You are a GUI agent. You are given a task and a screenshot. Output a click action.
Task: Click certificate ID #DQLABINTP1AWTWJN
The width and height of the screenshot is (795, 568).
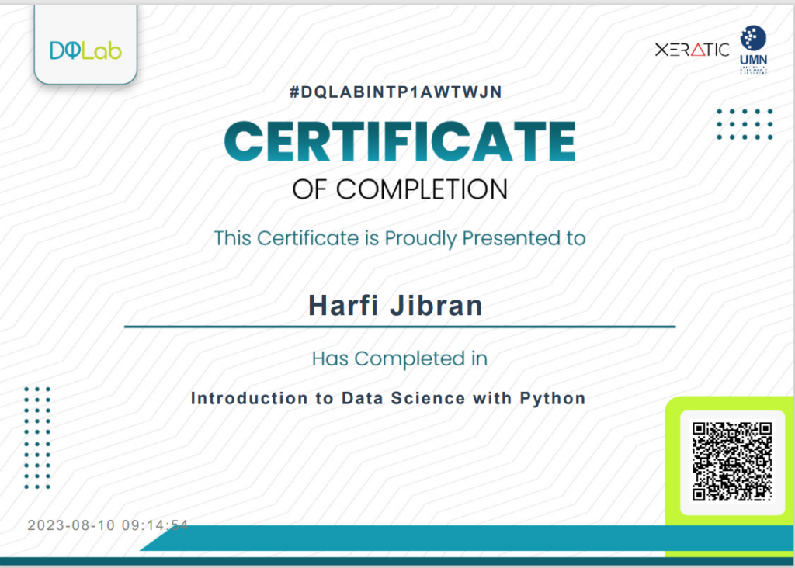[x=396, y=92]
